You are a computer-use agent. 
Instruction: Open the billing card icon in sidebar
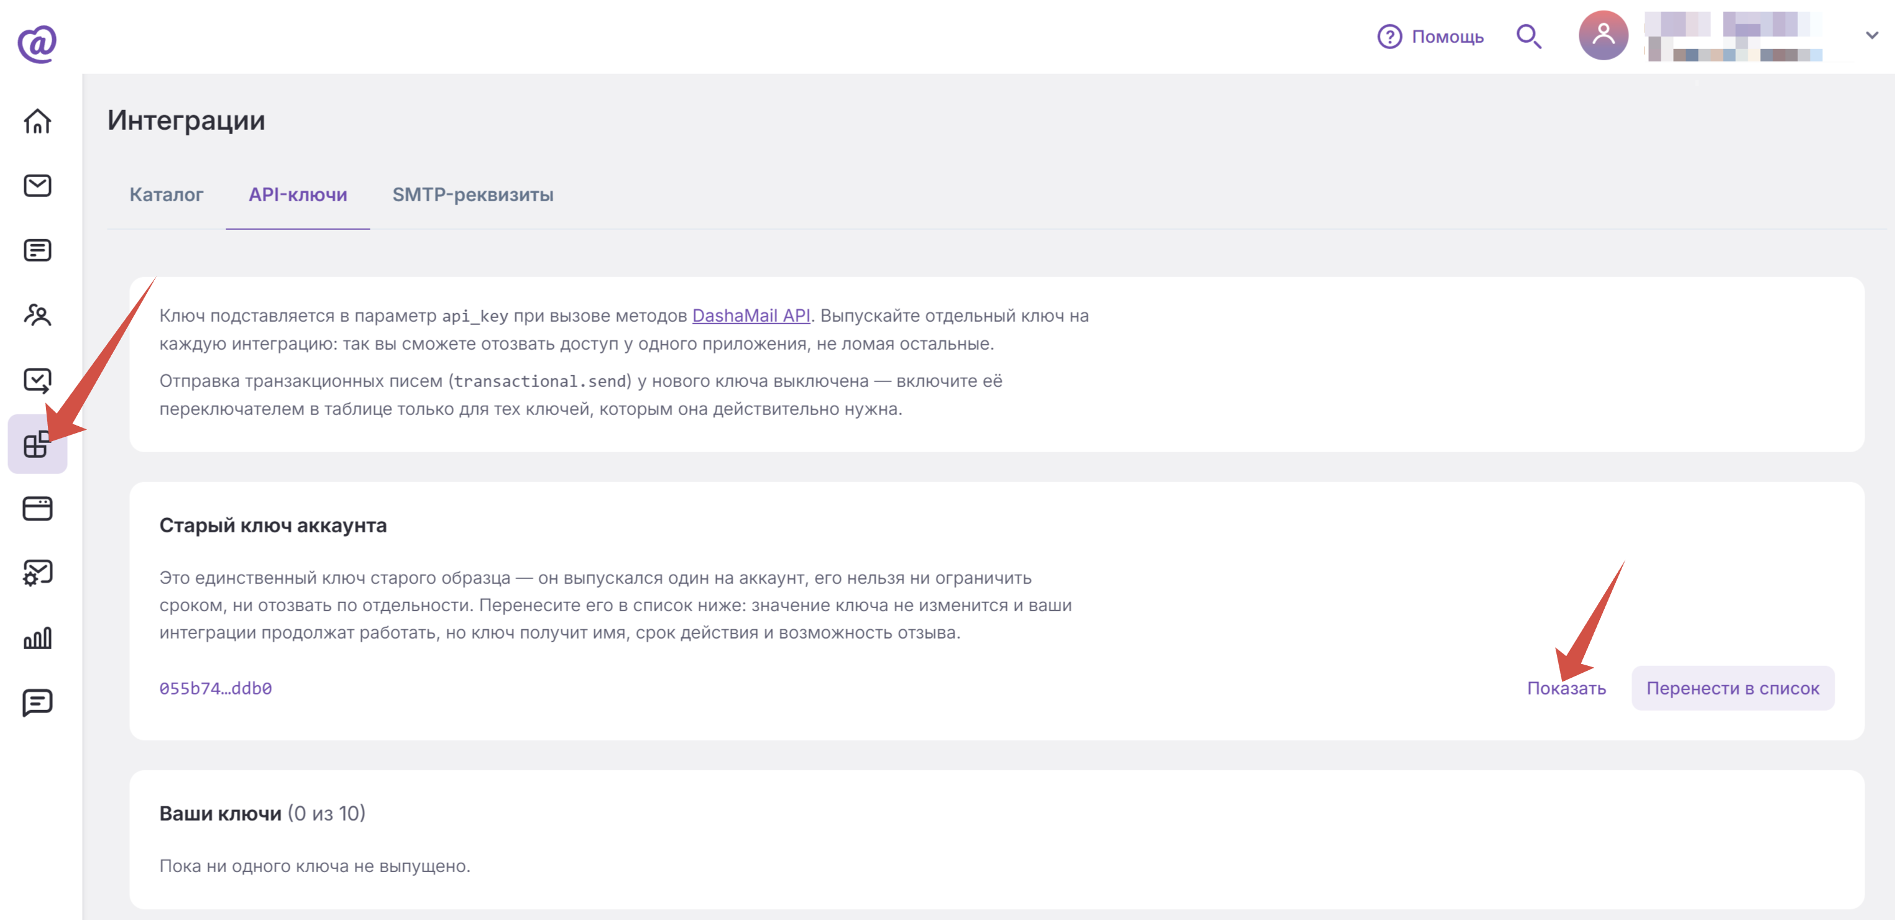click(x=37, y=508)
